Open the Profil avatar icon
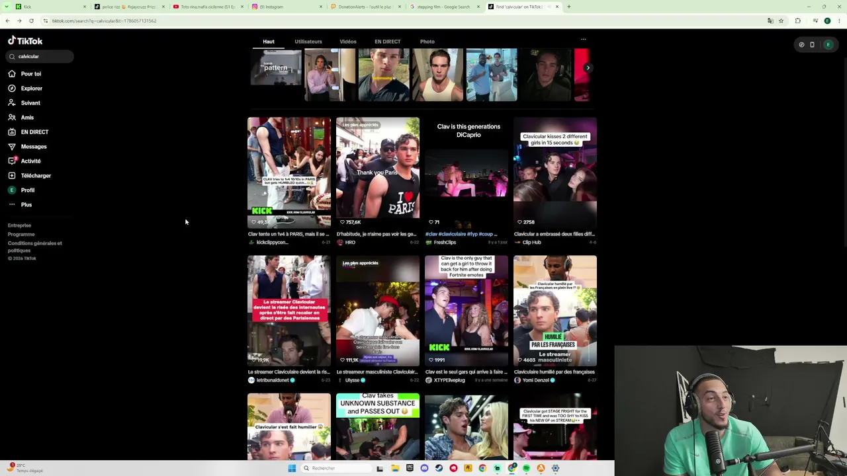Screen dimensions: 847x476 [x=12, y=190]
